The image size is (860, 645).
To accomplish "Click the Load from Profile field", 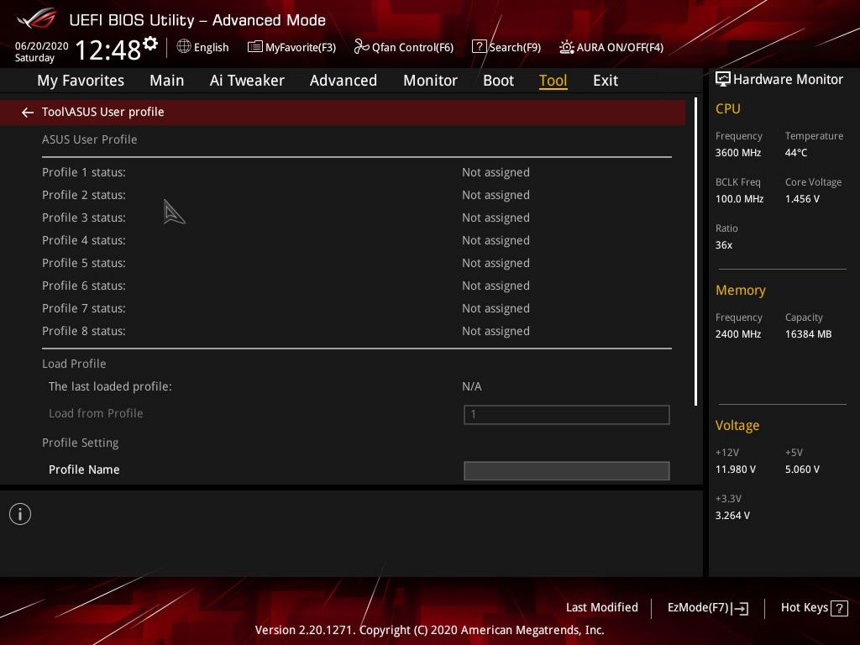I will (x=567, y=415).
